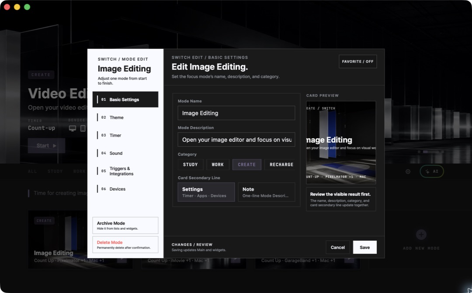
Task: Click the phone device icon
Action: coord(83,128)
